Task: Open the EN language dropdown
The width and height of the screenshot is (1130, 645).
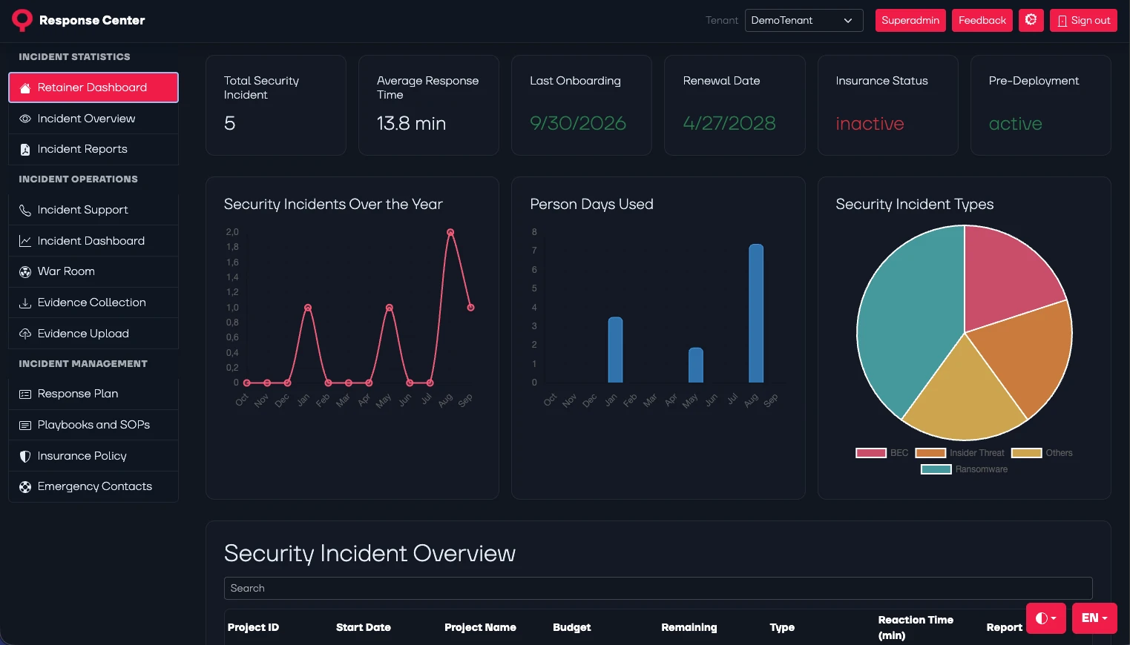Action: (x=1094, y=618)
